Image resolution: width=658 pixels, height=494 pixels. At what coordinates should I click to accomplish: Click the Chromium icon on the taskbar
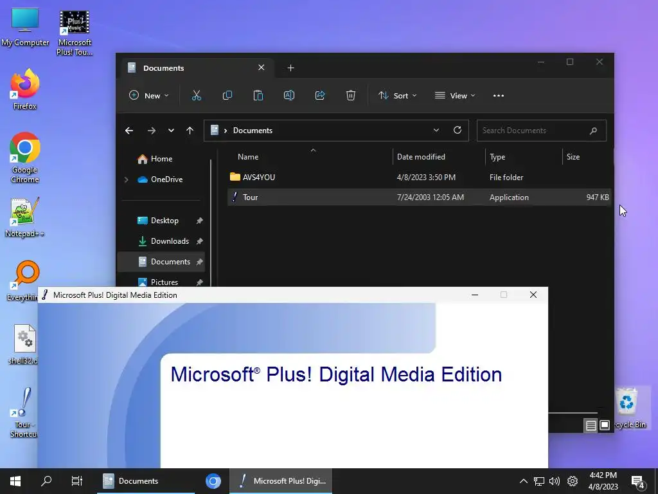point(213,481)
